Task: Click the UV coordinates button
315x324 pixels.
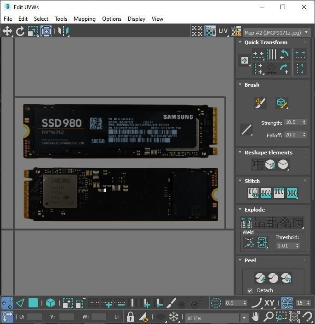Action: [223, 31]
